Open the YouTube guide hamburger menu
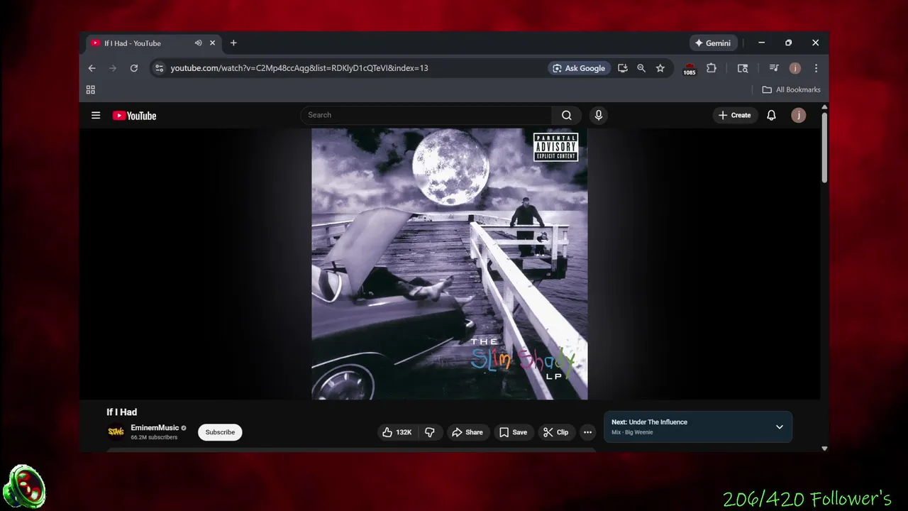 coord(96,115)
